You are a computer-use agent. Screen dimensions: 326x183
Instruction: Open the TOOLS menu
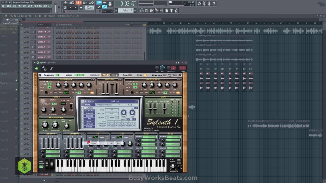pyautogui.click(x=46, y=6)
